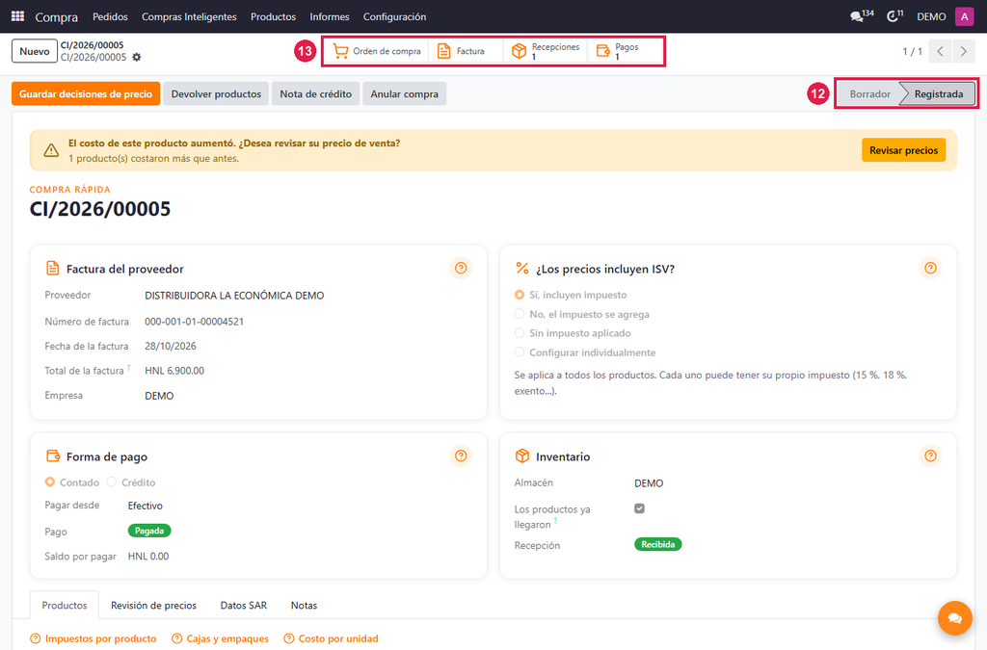Toggle 'Los productos ya llegaron' checkbox
The image size is (987, 650).
(x=640, y=508)
